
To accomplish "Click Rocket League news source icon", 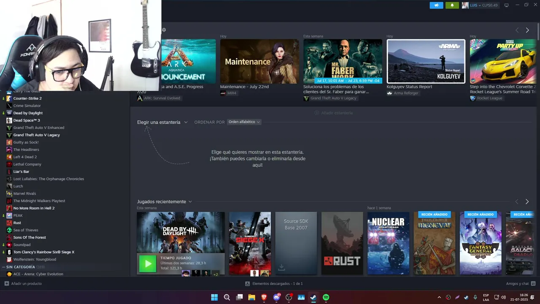I will (473, 98).
